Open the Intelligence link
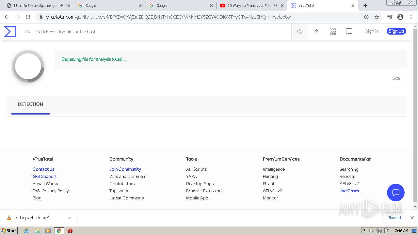The width and height of the screenshot is (418, 235). [x=274, y=169]
